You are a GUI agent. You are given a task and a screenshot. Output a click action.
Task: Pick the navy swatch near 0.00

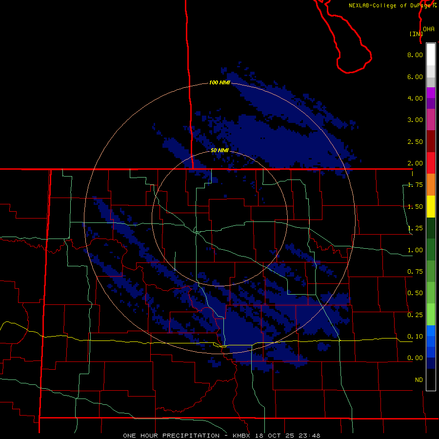point(431,363)
